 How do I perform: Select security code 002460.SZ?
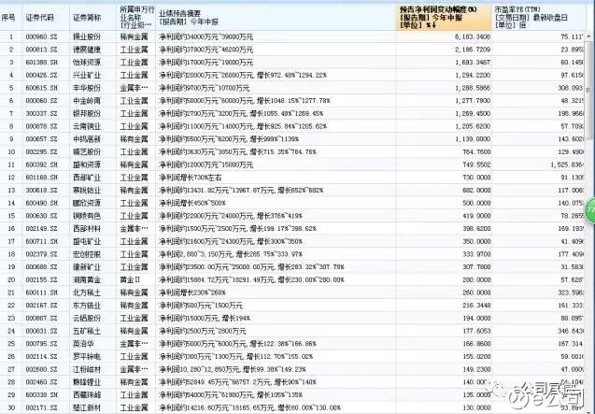click(42, 382)
